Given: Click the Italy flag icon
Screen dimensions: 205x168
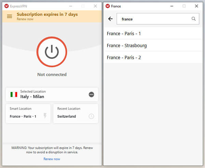Looking at the screenshot, I should 14,94.
